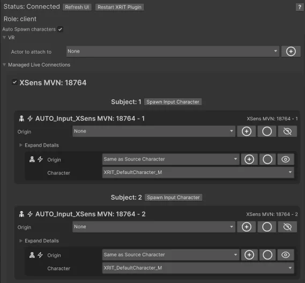Toggle the XSens MVN: 18764 connection checkbox

coord(14,82)
